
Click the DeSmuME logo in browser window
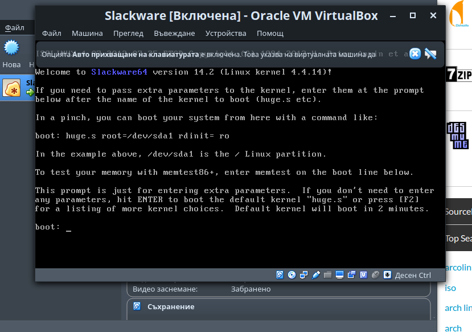tap(458, 136)
